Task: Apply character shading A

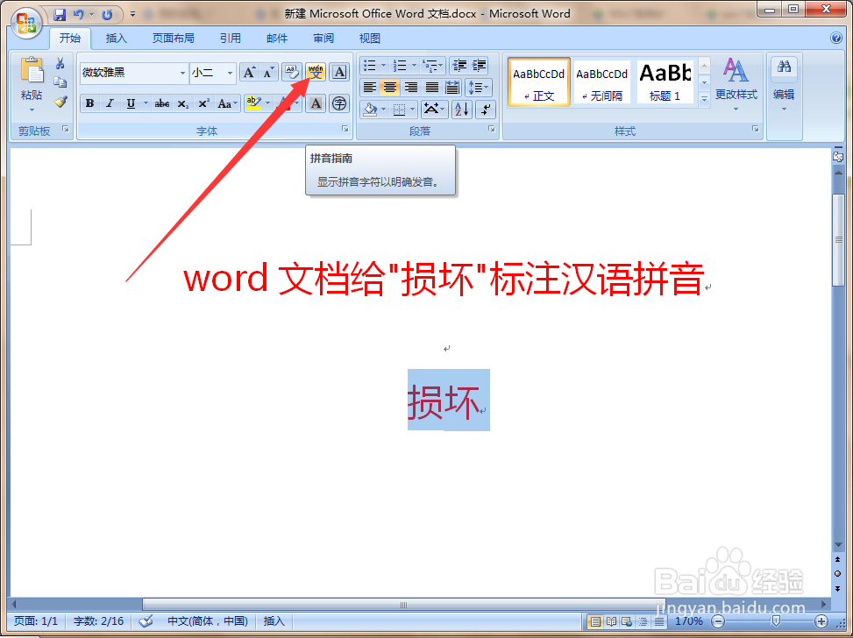Action: [316, 103]
